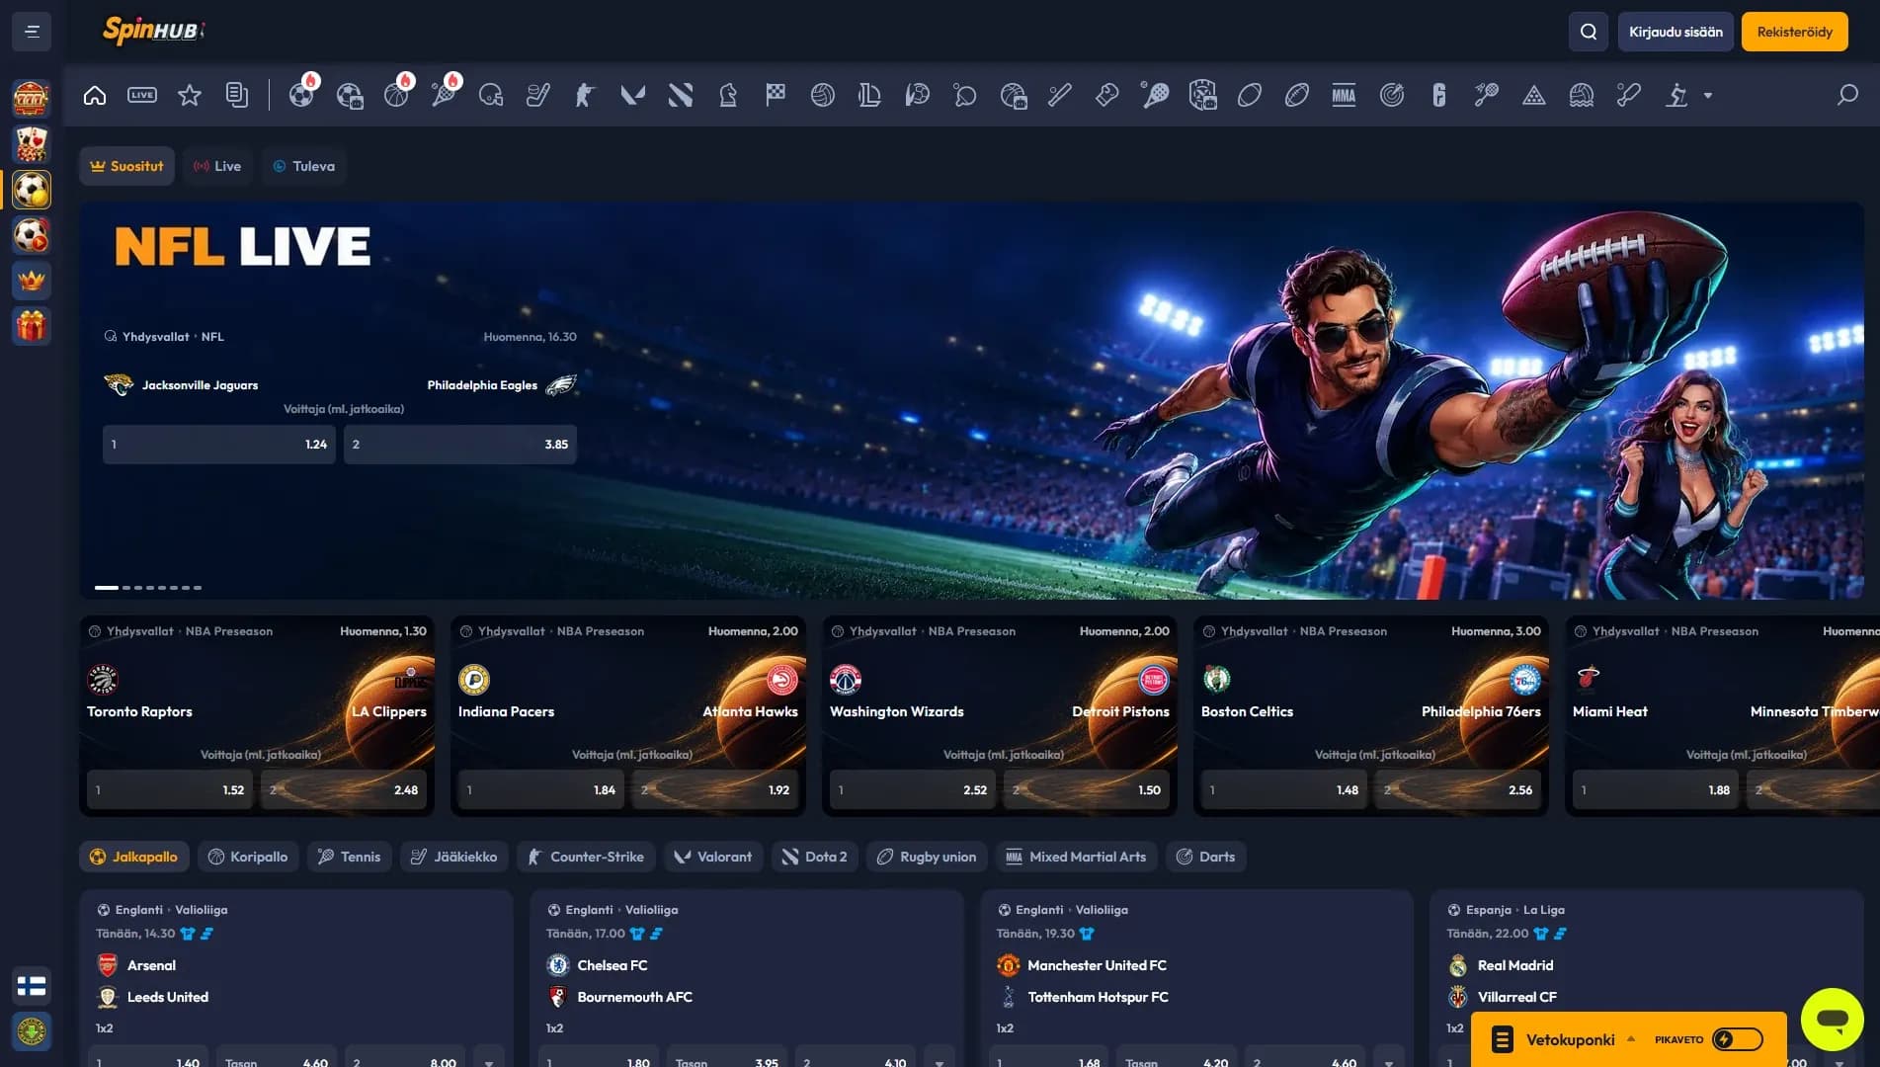Screen dimensions: 1880x1067
Task: Select the tennis racket sport icon
Action: tap(444, 96)
